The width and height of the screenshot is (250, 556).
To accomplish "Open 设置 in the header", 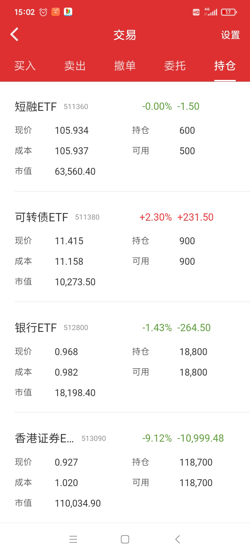I will [231, 35].
